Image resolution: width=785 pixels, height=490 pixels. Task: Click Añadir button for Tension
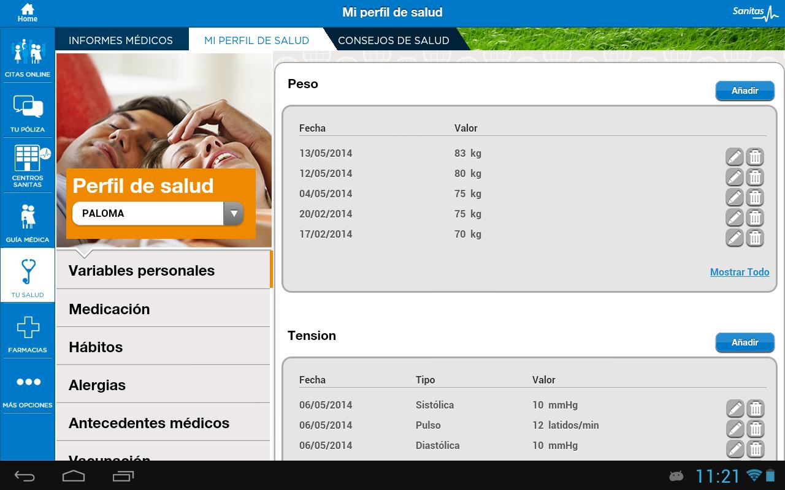(x=745, y=342)
